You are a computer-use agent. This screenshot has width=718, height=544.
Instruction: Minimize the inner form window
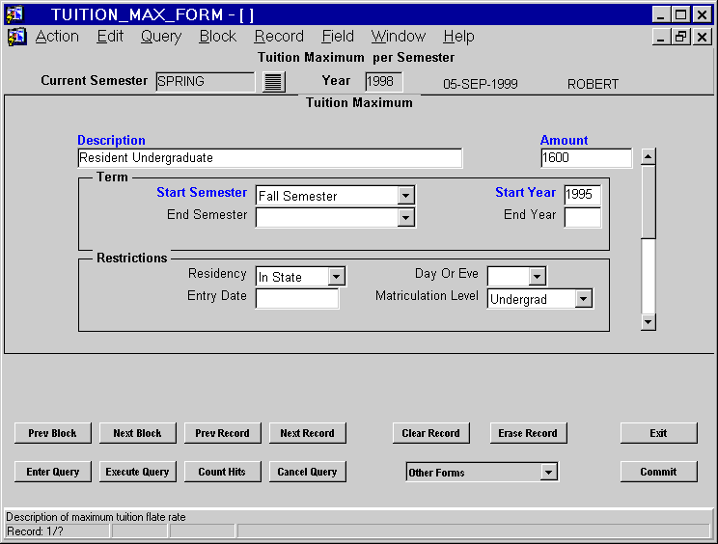tap(661, 37)
